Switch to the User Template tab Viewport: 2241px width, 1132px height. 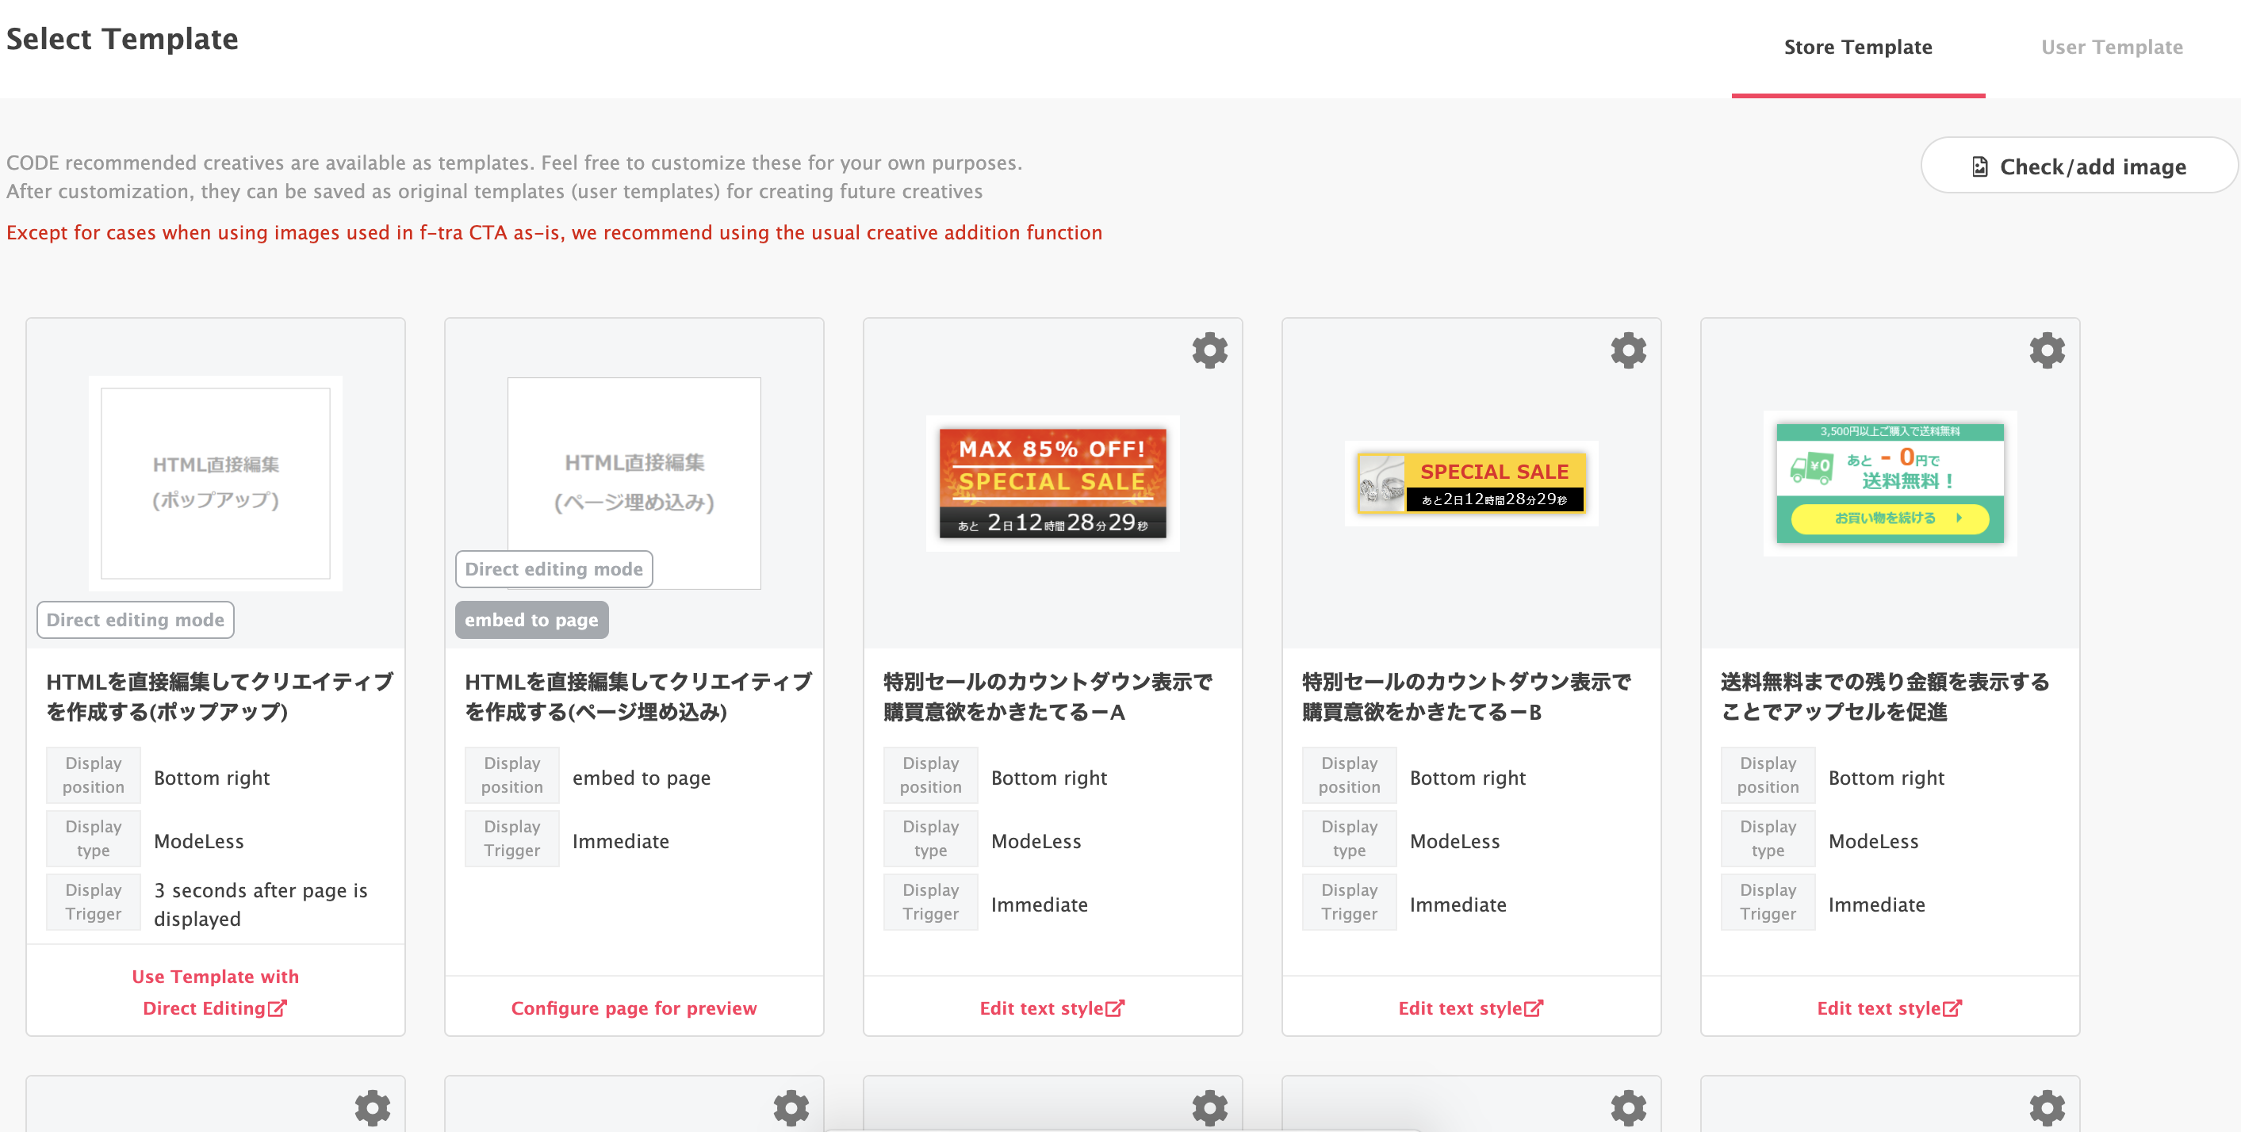2112,47
